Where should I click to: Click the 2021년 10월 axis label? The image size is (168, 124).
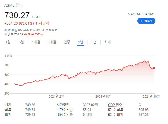151,97
